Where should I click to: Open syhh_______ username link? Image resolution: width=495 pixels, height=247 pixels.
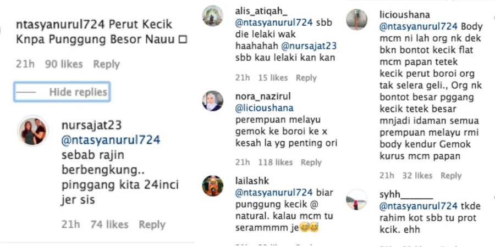(x=406, y=195)
